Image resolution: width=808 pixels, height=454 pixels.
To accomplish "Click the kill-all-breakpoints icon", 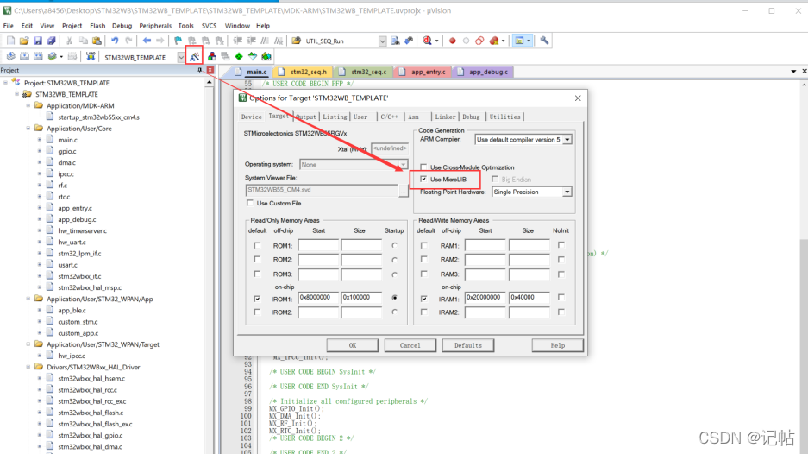I will (494, 41).
